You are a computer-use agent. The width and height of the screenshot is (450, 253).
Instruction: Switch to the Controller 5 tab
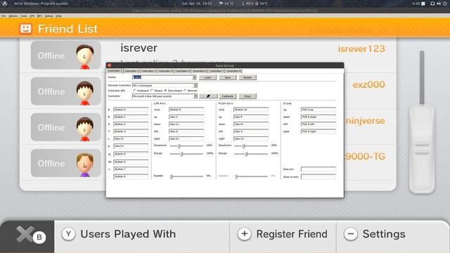183,71
